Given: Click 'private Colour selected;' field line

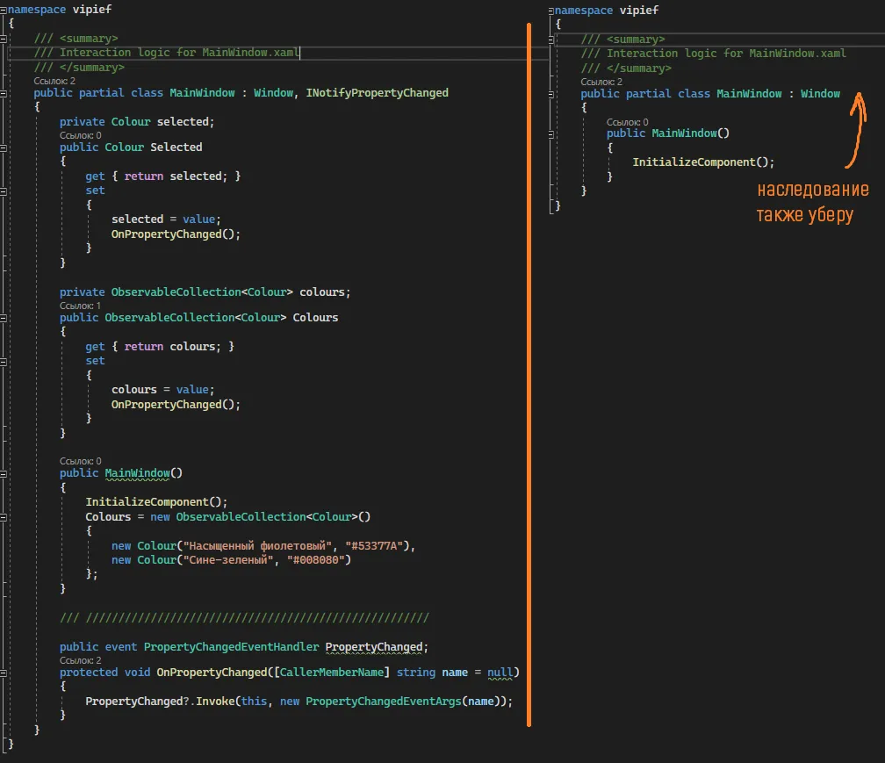Looking at the screenshot, I should click(137, 122).
